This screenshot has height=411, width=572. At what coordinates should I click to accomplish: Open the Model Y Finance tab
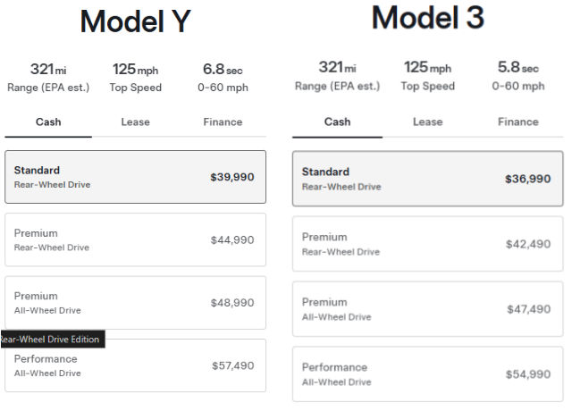coord(223,122)
